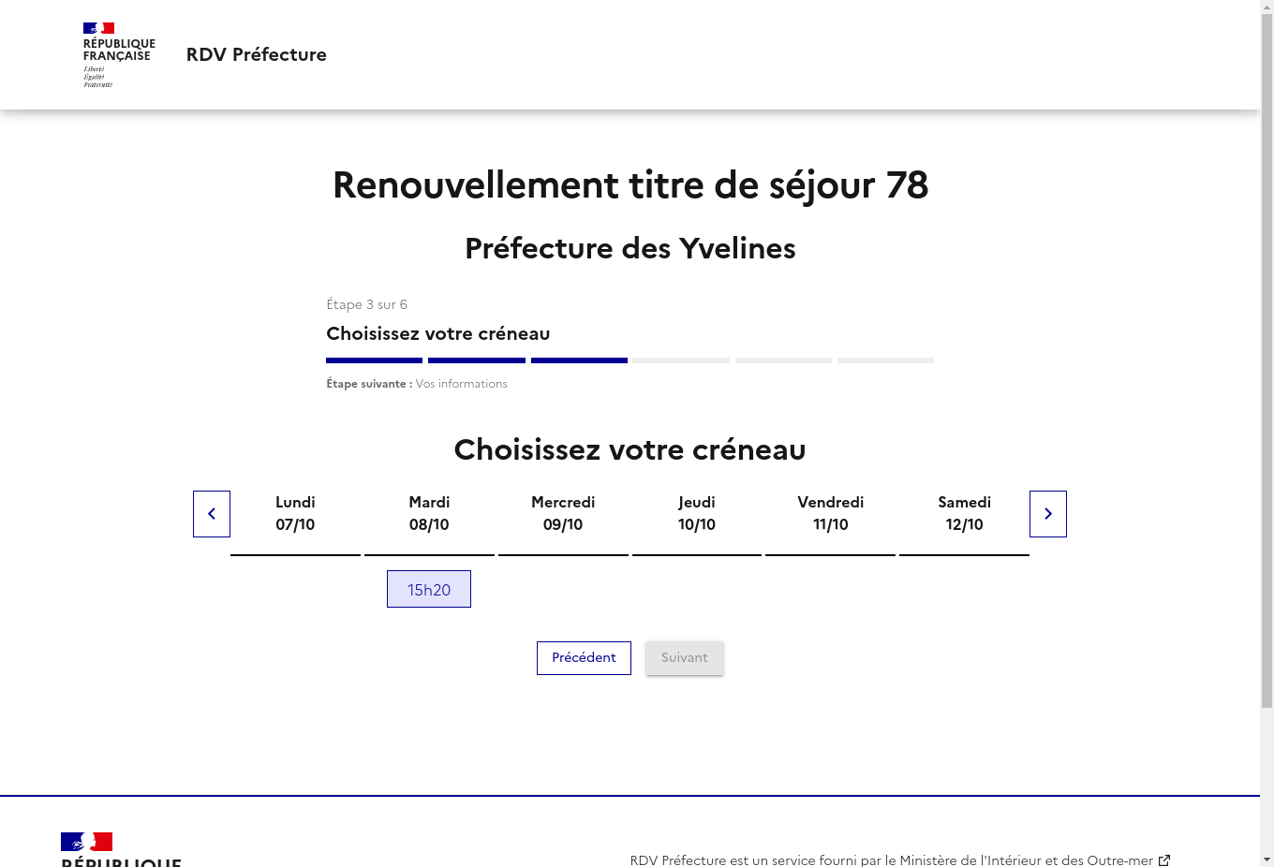Select the Lundi 07/10 column header

[295, 514]
